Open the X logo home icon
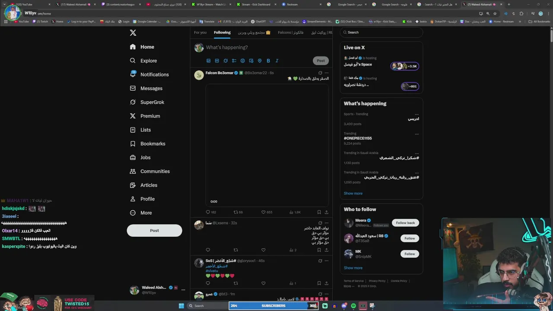553x311 pixels. click(133, 33)
